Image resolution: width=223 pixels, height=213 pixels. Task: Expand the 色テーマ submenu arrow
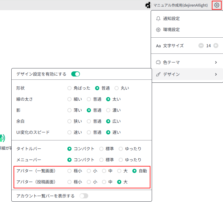216,62
